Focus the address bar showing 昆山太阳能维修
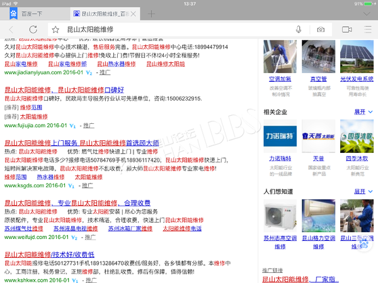This screenshot has width=378, height=283. point(169,30)
